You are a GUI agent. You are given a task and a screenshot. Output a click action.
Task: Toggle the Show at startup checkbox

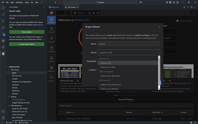click(178, 21)
